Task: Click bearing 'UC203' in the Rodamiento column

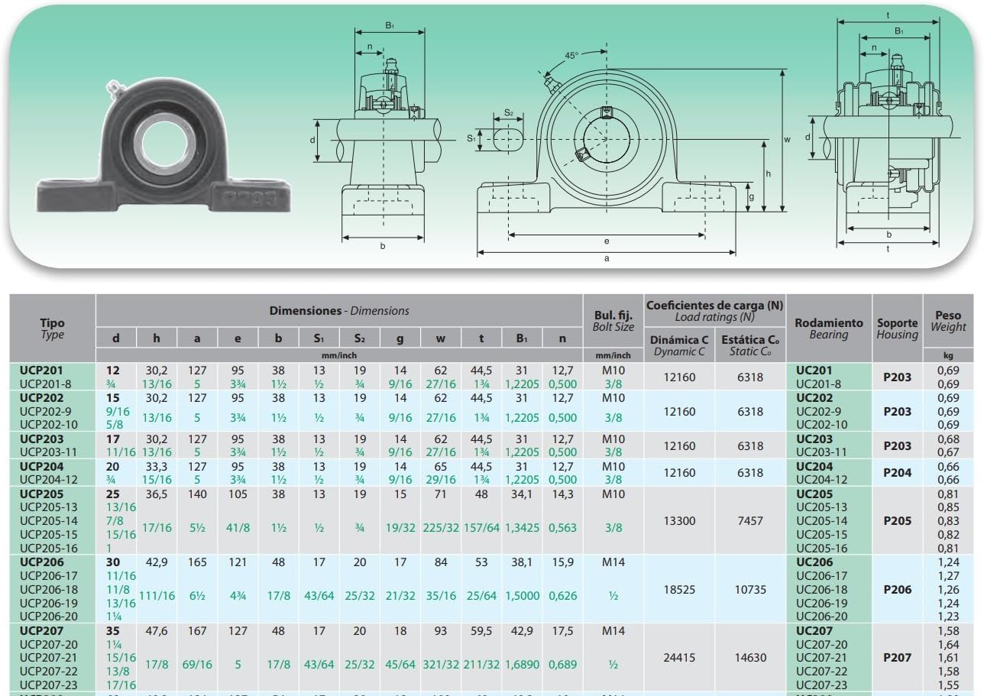Action: [814, 439]
